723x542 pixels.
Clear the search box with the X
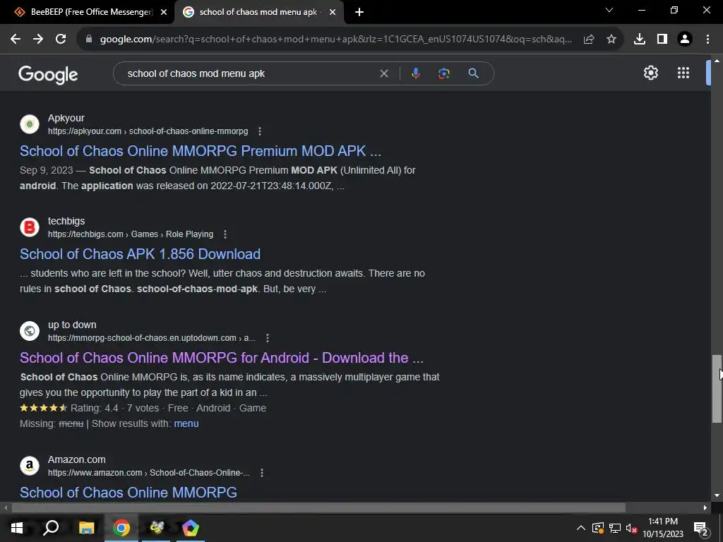(x=383, y=73)
